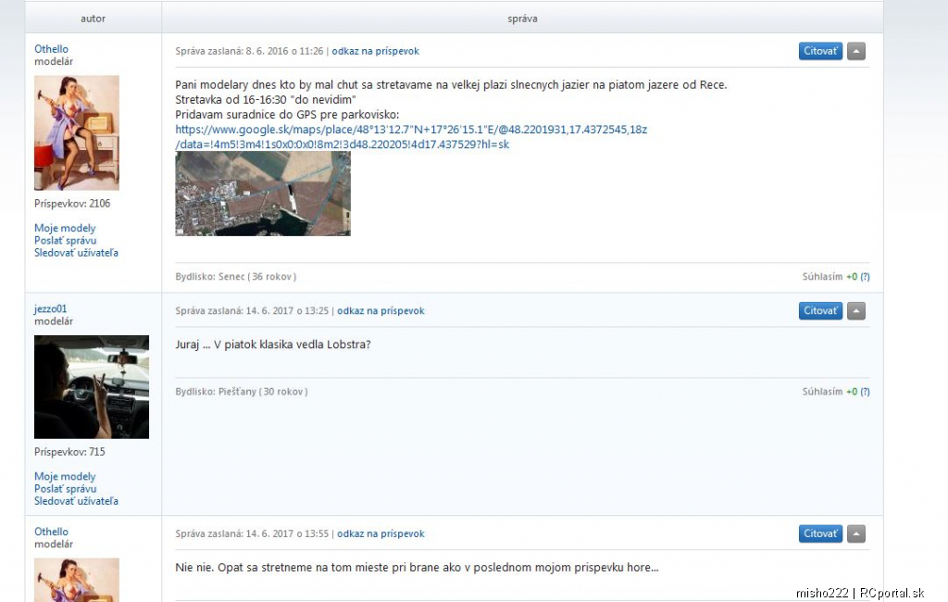Click the text 'Príspevkov: 2106'

click(x=72, y=204)
